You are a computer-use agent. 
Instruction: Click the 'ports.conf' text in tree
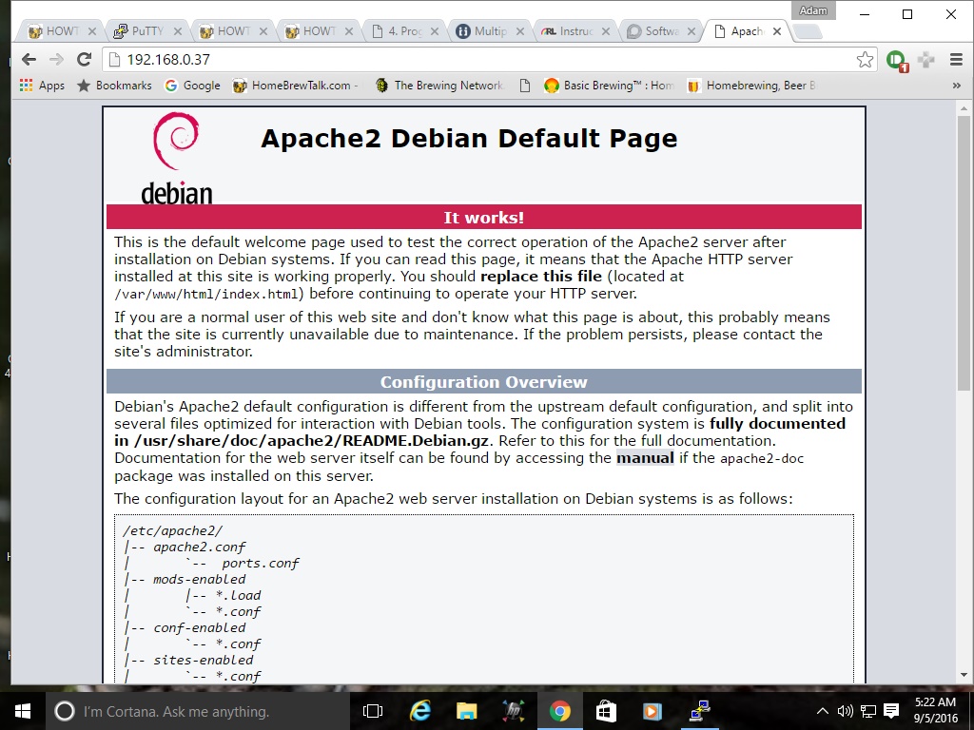tap(261, 563)
